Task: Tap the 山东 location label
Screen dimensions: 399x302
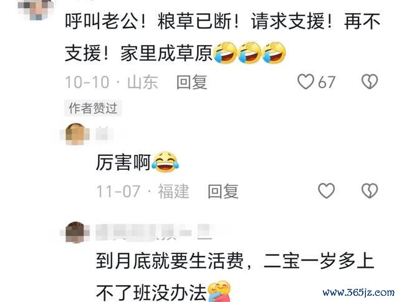Action: (143, 82)
